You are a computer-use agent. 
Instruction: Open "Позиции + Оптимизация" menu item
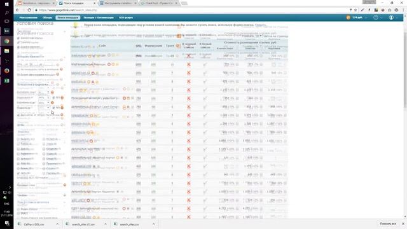[99, 18]
